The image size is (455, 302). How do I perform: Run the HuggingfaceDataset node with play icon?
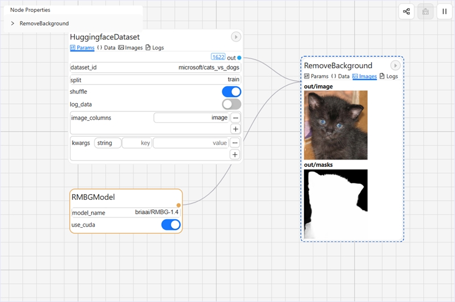(x=236, y=37)
